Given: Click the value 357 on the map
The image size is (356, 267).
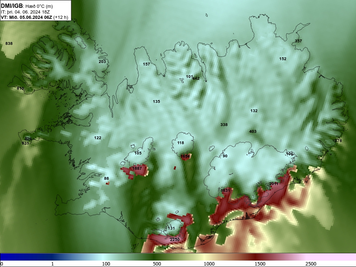Looking at the screenshot, I should click(x=298, y=41).
